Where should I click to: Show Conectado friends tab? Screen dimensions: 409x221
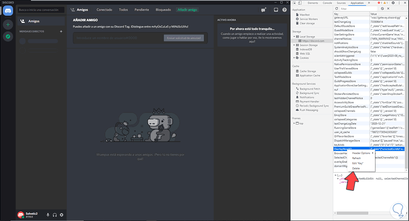(104, 10)
